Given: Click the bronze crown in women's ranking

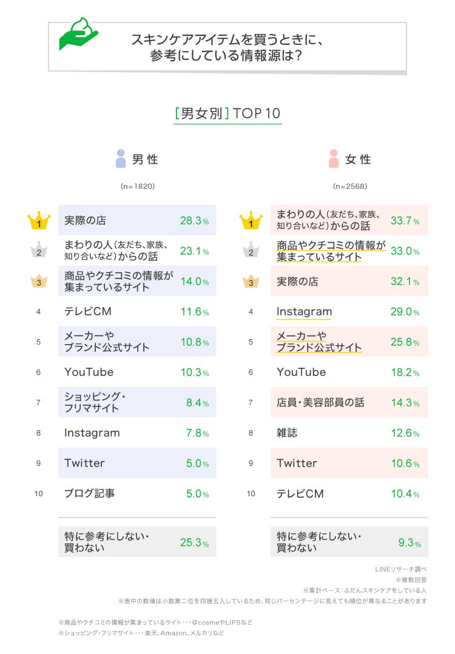Looking at the screenshot, I should point(251,281).
